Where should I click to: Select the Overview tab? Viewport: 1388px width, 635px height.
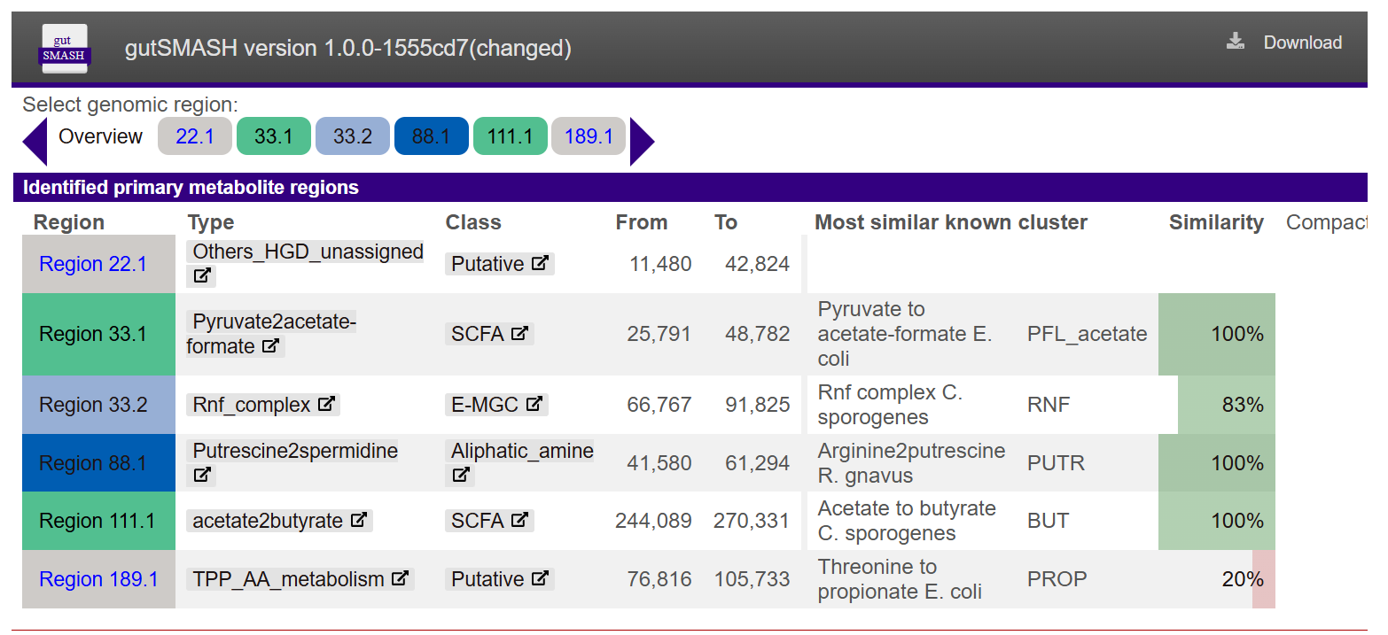click(100, 136)
